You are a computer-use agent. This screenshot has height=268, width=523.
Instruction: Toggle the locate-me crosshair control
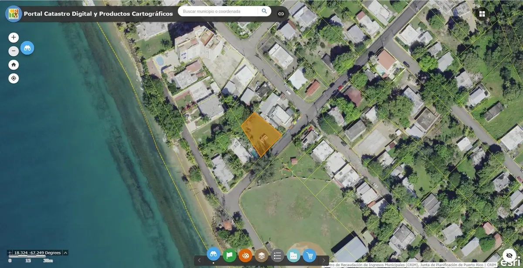click(13, 78)
